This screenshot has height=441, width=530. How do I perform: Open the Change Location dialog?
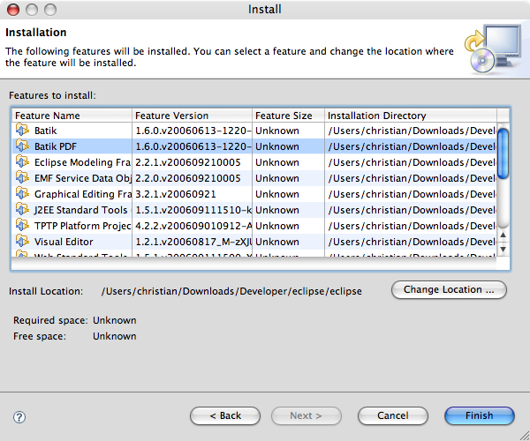pyautogui.click(x=449, y=290)
